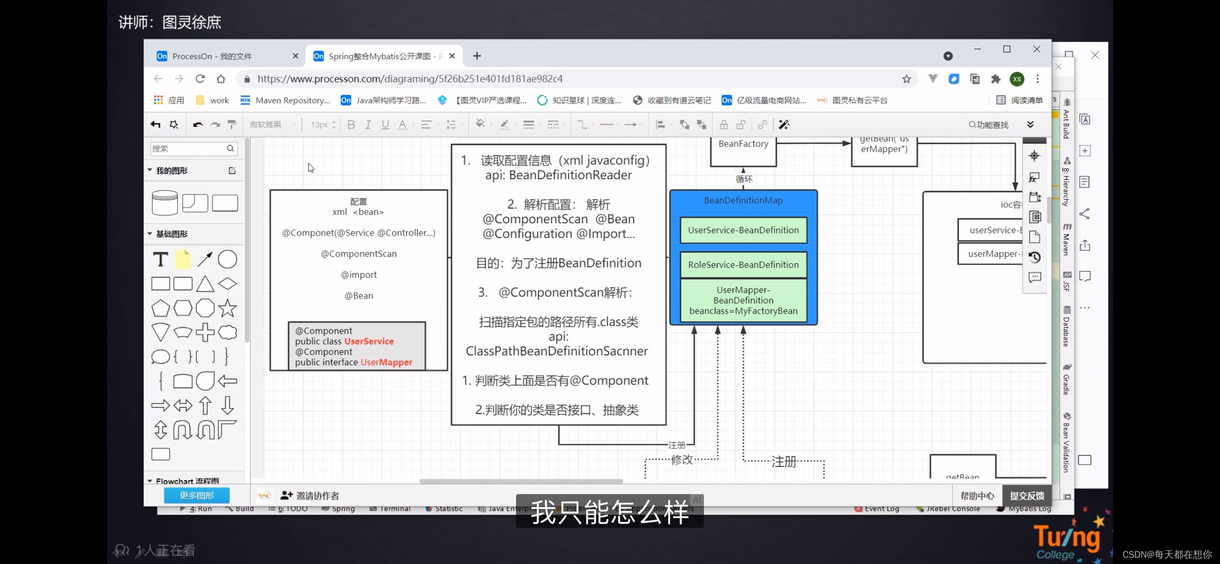Click the edit icon beside 我的图形
1220x564 pixels.
pyautogui.click(x=232, y=170)
